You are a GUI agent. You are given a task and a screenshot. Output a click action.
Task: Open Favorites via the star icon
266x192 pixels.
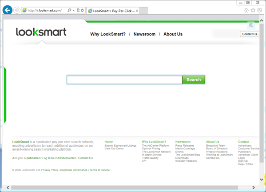pyautogui.click(x=253, y=10)
